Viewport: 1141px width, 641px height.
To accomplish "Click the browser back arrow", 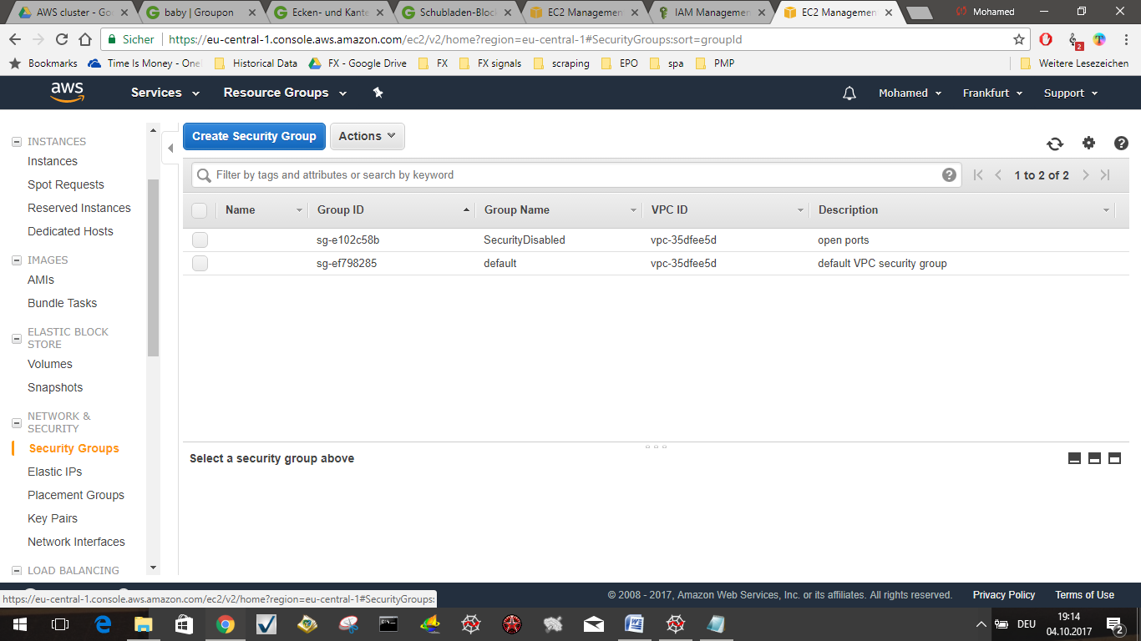I will click(15, 39).
